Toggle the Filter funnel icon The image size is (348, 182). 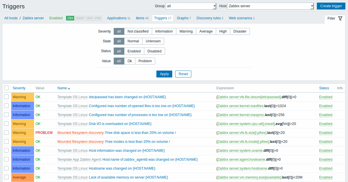340,18
